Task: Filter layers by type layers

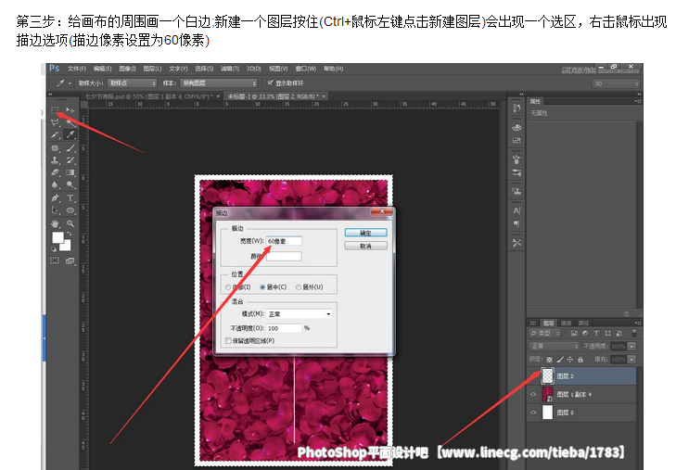Action: [596, 333]
